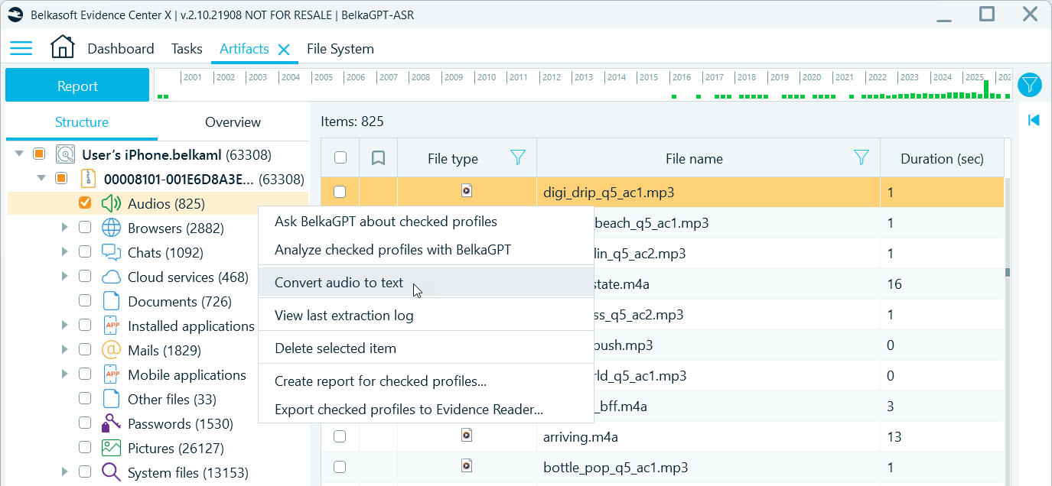Uncheck the Audios checkbox
Screen dimensions: 1052x486
pyautogui.click(x=85, y=203)
